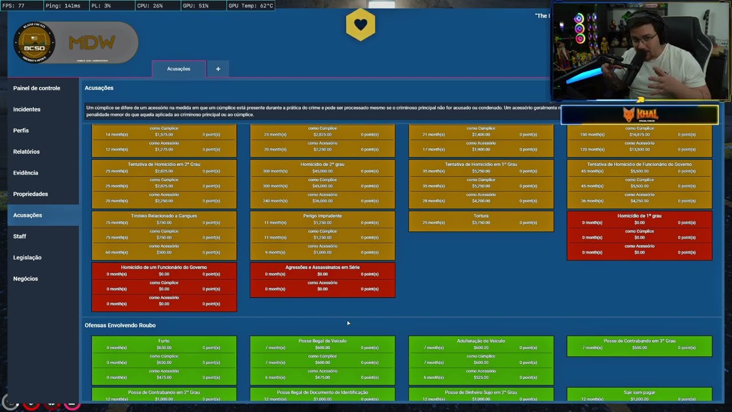Select Posse de Dinheiro Sujo em 2º Grau
732x412 pixels.
tap(481, 395)
